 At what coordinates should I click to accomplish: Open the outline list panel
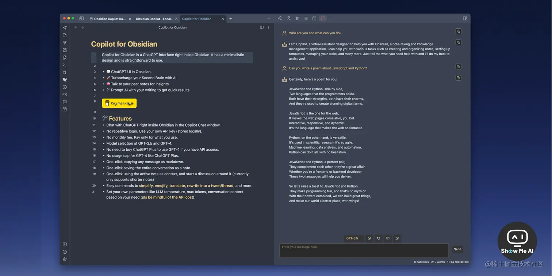306,18
